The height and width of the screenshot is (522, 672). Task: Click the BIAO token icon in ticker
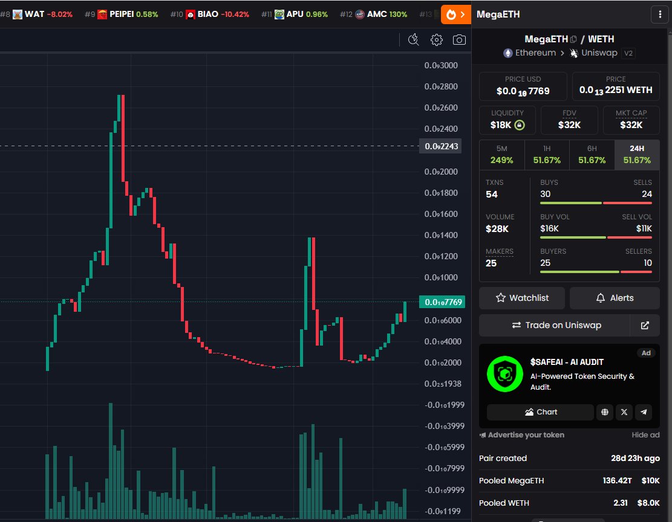tap(191, 14)
